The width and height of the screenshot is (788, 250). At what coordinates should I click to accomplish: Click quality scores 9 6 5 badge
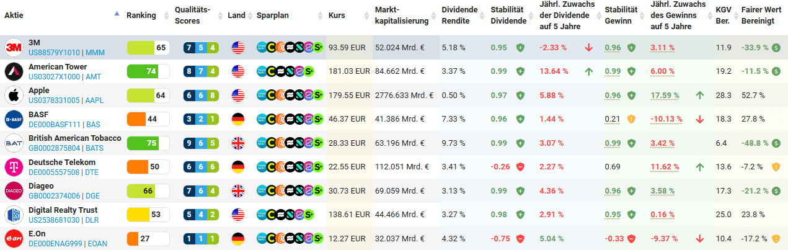coord(201,143)
